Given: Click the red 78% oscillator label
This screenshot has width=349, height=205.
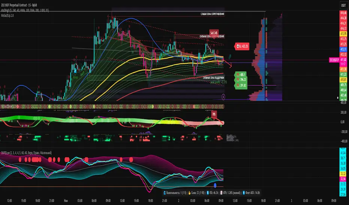Looking at the screenshot, I should point(214,114).
